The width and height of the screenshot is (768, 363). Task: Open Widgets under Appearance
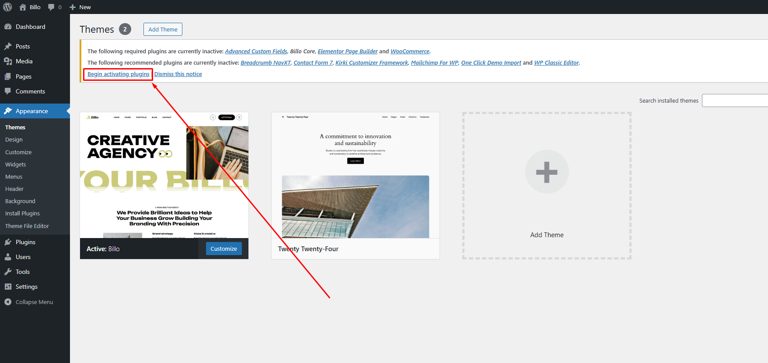(16, 164)
